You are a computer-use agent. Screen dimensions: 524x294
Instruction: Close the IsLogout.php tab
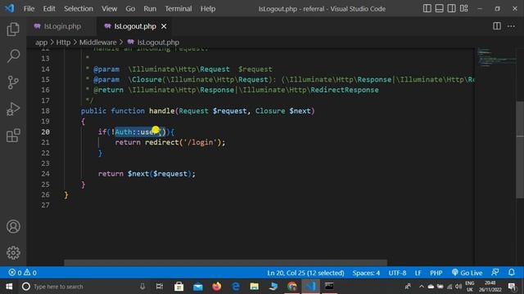pos(164,26)
